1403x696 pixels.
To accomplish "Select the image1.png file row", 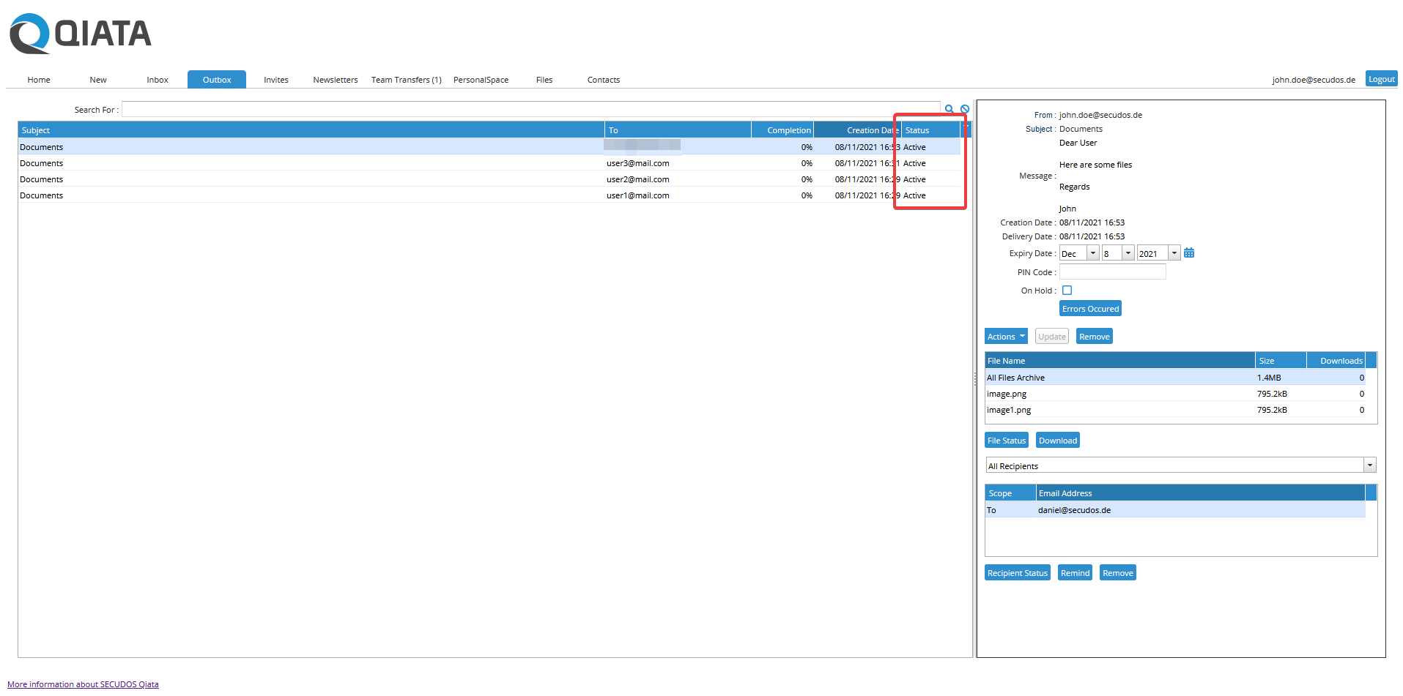I will coord(1009,410).
